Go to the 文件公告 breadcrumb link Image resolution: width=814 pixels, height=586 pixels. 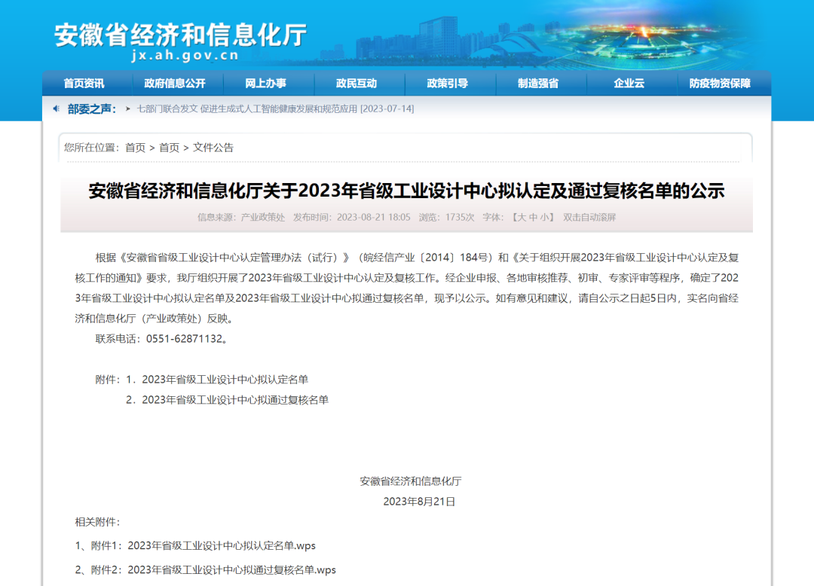[213, 148]
